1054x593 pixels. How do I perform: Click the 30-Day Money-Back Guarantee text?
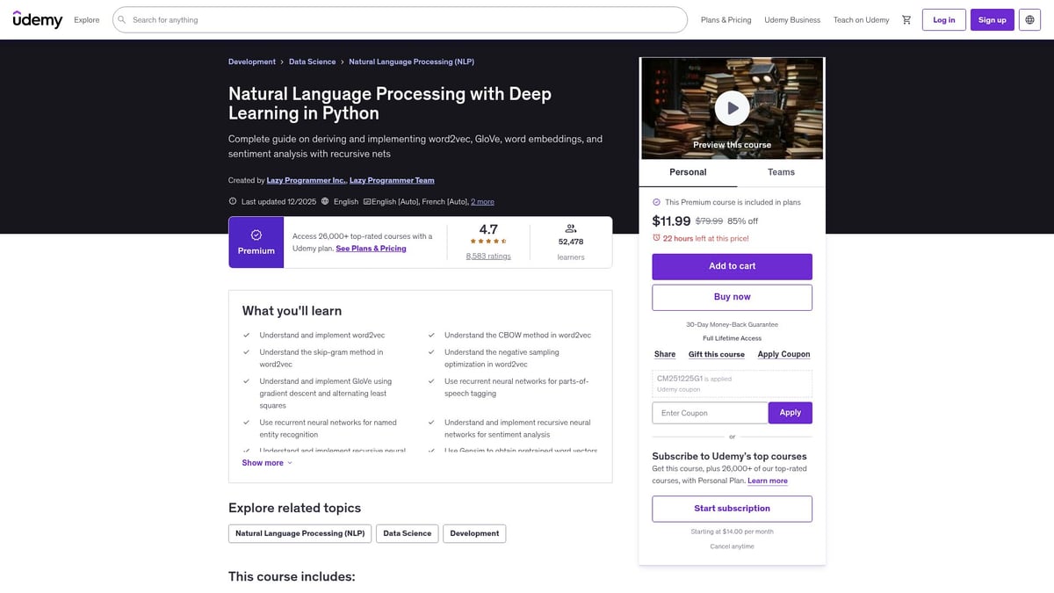pos(732,324)
